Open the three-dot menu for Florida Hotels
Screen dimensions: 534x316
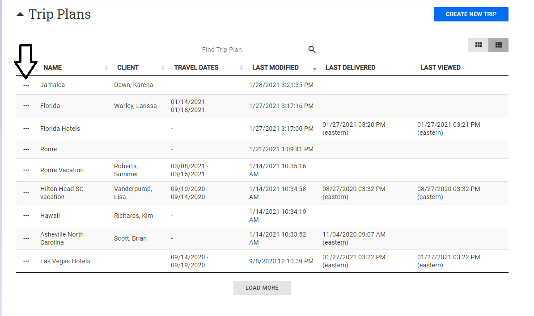[x=26, y=129]
